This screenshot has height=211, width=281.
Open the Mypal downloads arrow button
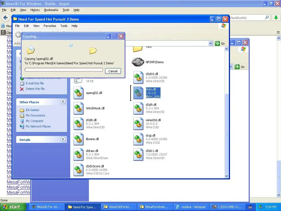click(276, 18)
